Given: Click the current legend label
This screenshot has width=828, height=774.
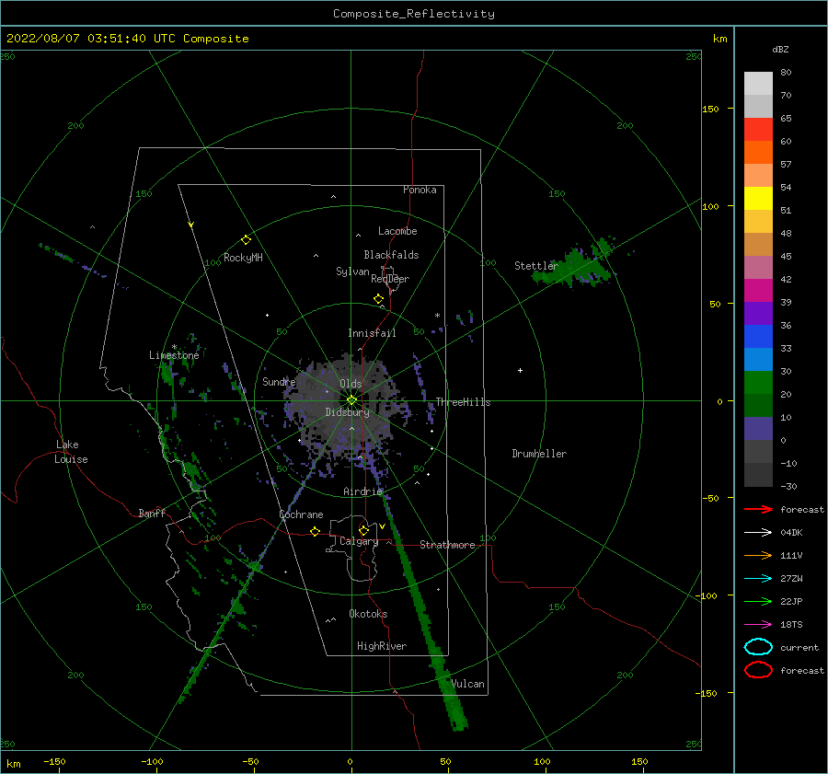Looking at the screenshot, I should (x=799, y=647).
